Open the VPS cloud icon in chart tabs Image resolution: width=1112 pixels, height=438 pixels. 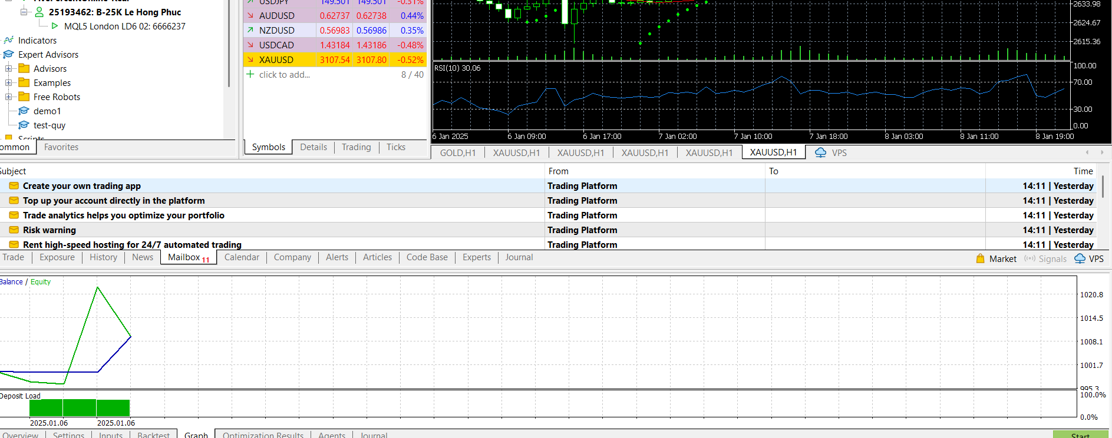820,152
